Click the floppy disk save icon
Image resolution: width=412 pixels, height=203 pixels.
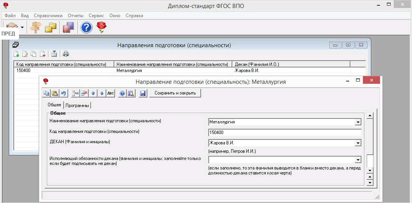[x=143, y=93]
